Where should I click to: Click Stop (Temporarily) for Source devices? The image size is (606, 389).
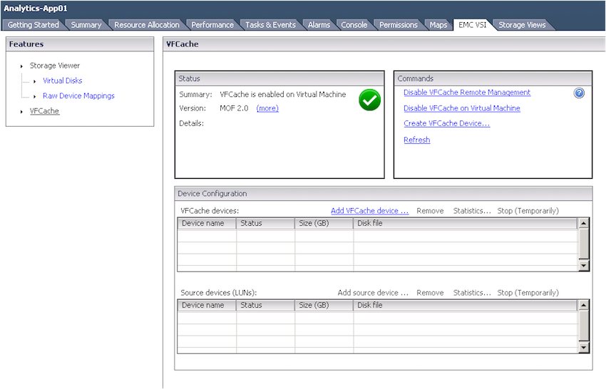pyautogui.click(x=528, y=293)
